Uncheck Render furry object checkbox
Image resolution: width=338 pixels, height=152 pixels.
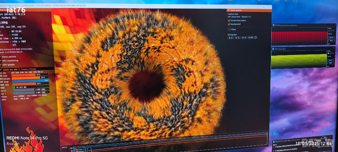pyautogui.click(x=229, y=20)
